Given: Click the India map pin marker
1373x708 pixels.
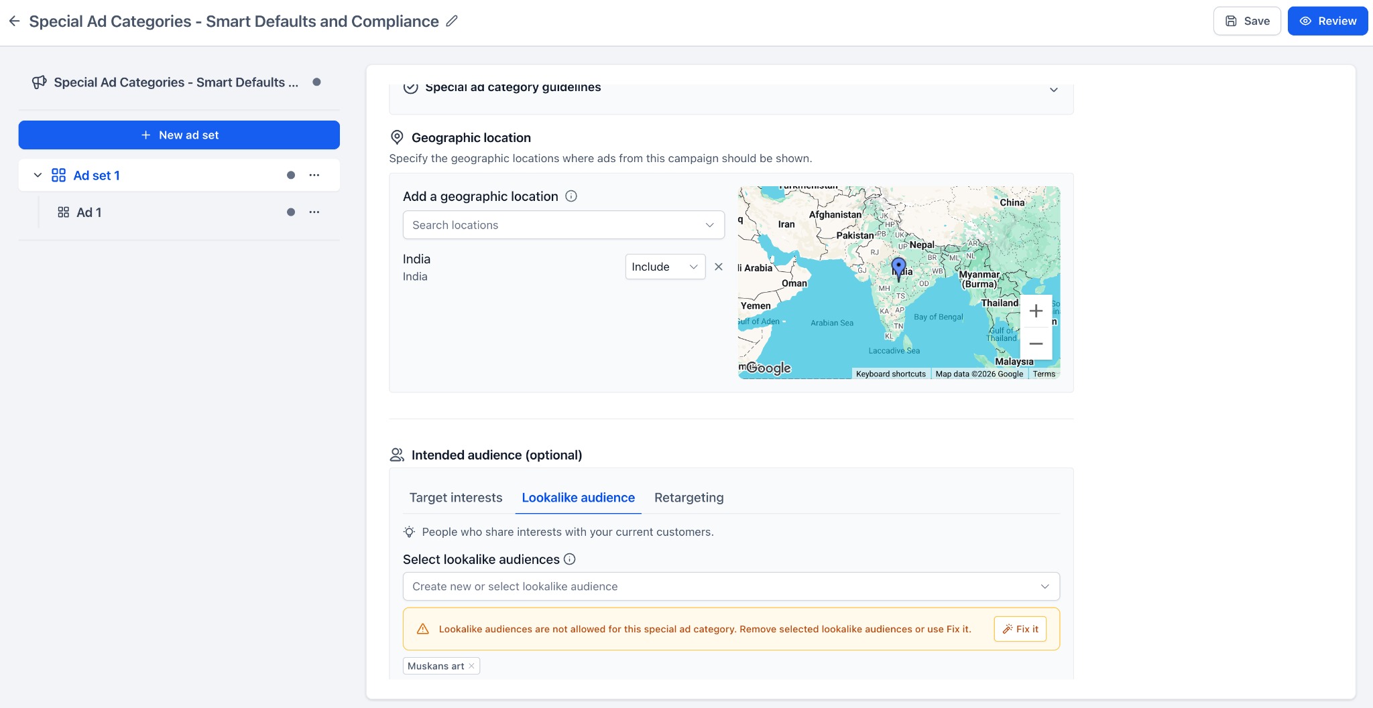Looking at the screenshot, I should tap(898, 269).
